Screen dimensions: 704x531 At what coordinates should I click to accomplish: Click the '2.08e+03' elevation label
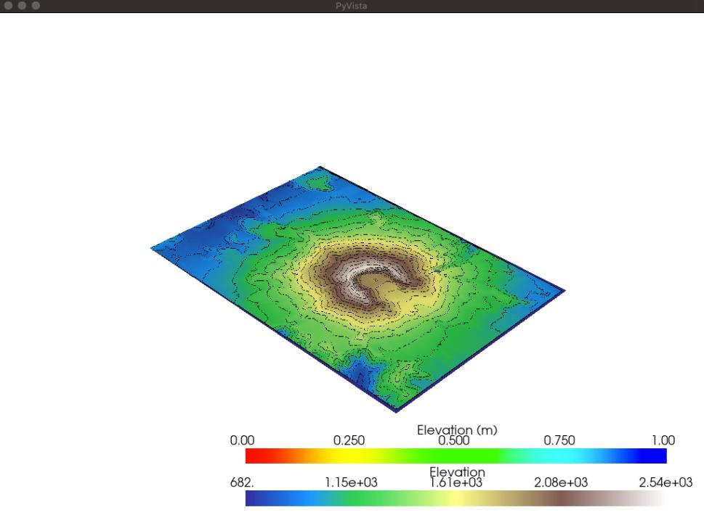click(x=561, y=482)
